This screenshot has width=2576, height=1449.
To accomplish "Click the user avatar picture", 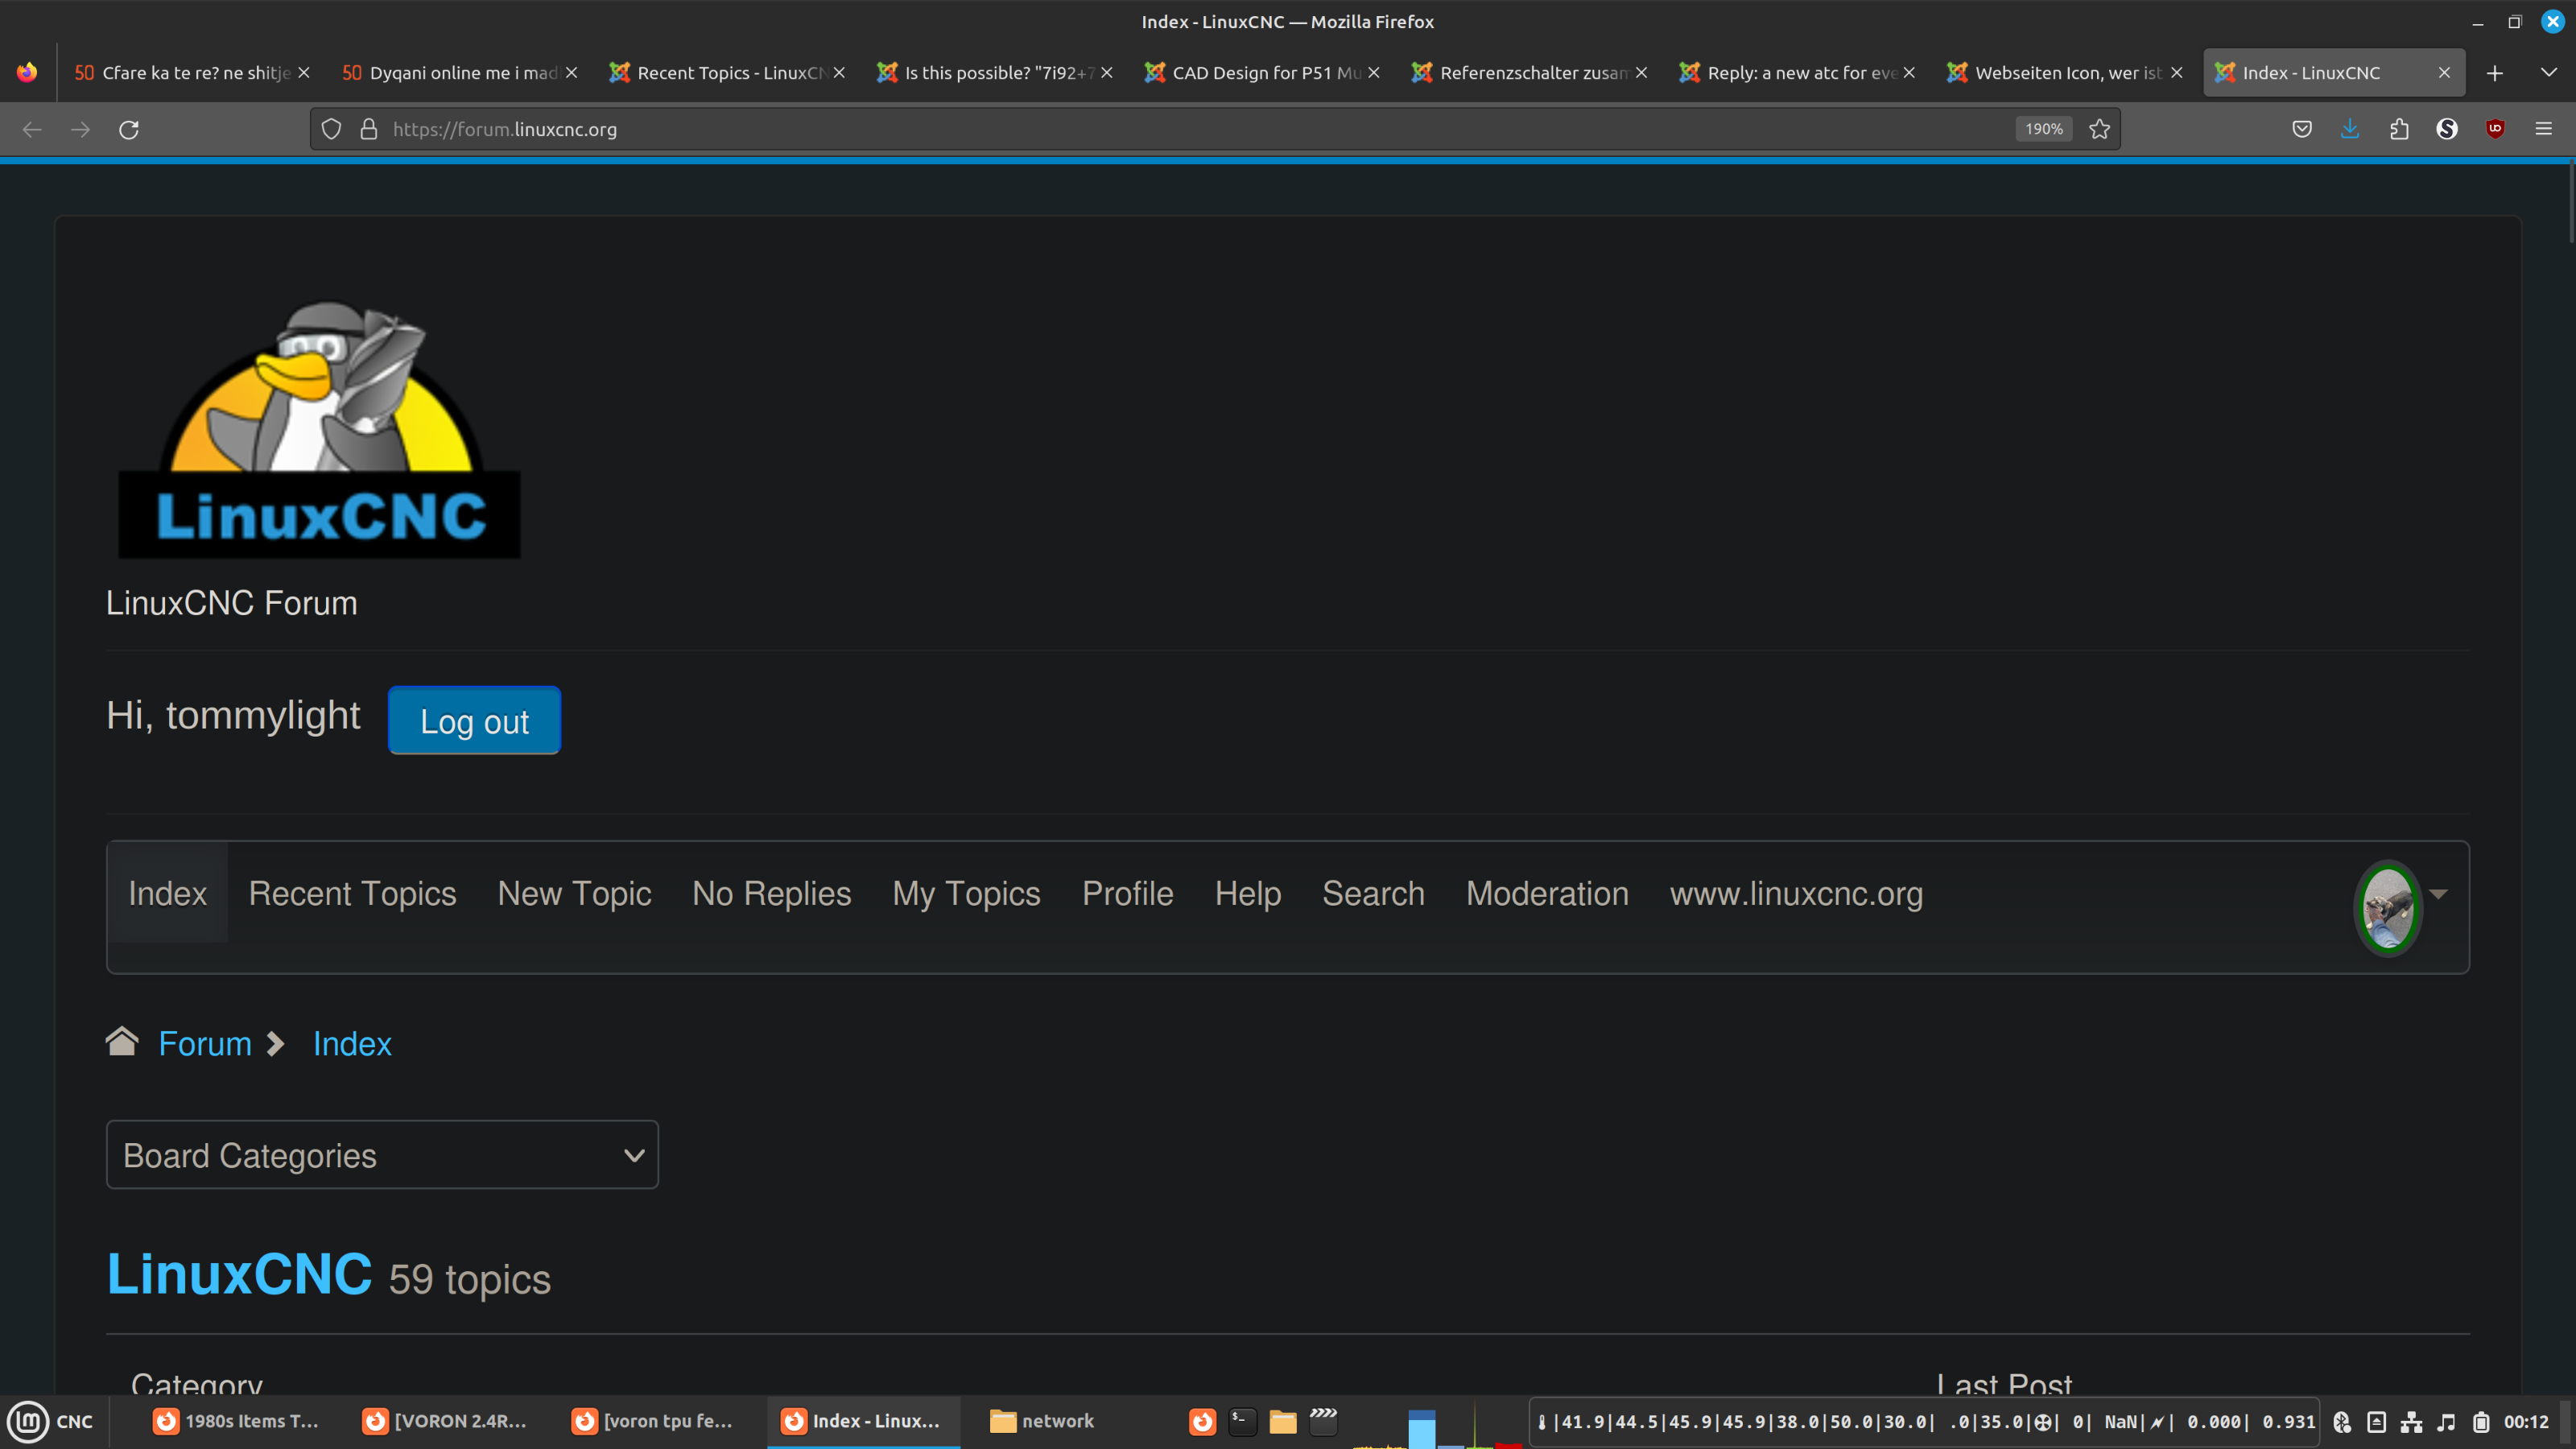I will [2388, 908].
